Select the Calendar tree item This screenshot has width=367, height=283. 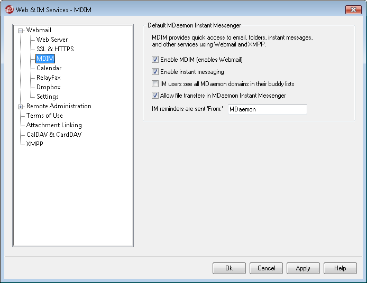tap(49, 68)
